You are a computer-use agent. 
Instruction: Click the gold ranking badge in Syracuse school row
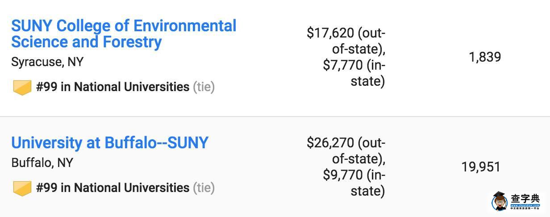click(22, 88)
